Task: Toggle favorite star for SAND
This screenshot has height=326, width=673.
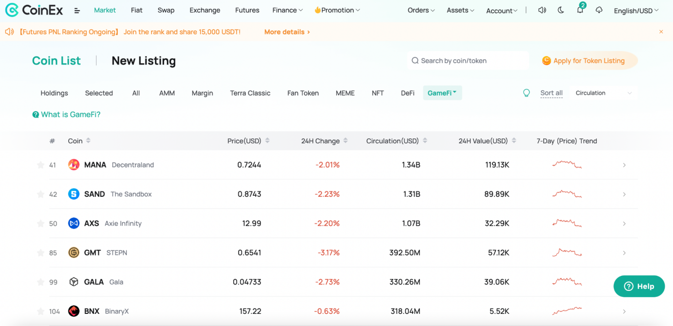Action: pos(41,194)
